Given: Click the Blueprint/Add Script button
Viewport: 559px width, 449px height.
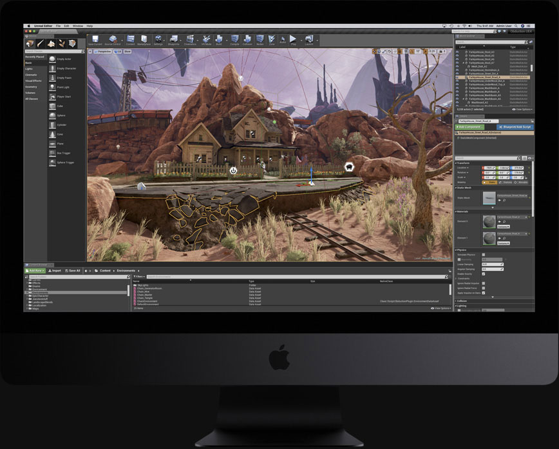Looking at the screenshot, I should [x=515, y=127].
